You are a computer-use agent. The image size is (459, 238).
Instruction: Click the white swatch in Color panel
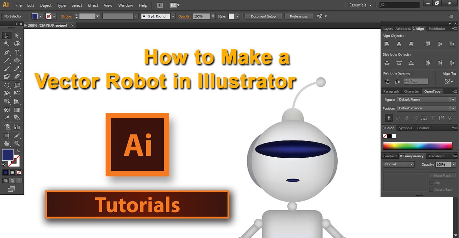click(x=394, y=136)
